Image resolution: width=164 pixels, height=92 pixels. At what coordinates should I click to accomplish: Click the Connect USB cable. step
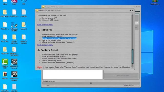(x=50, y=20)
